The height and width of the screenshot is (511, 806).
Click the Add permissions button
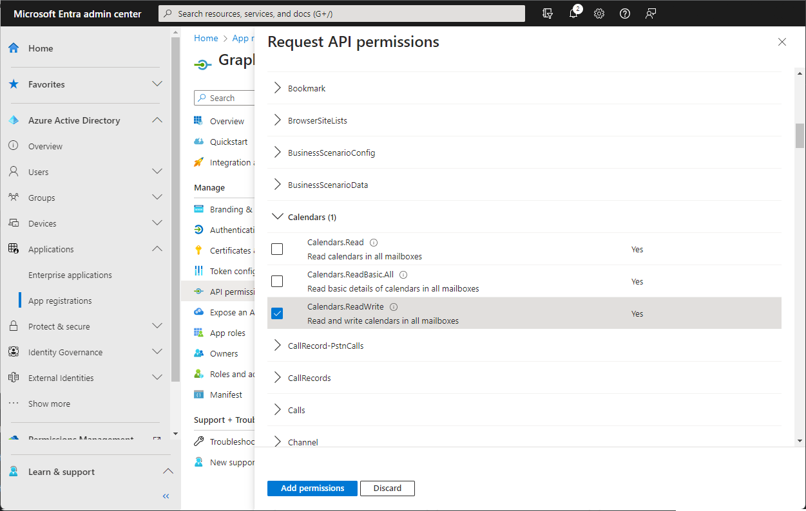pyautogui.click(x=312, y=488)
